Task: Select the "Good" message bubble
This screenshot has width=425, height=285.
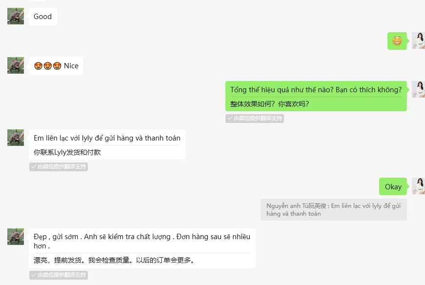Action: click(x=43, y=17)
